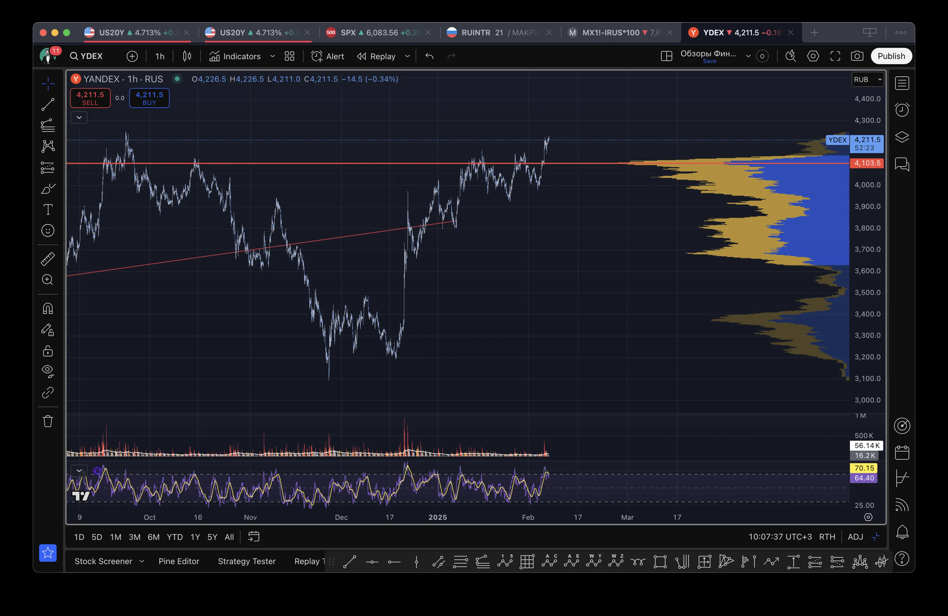Open price scale settings gear icon
This screenshot has height=616, width=948.
coord(868,517)
